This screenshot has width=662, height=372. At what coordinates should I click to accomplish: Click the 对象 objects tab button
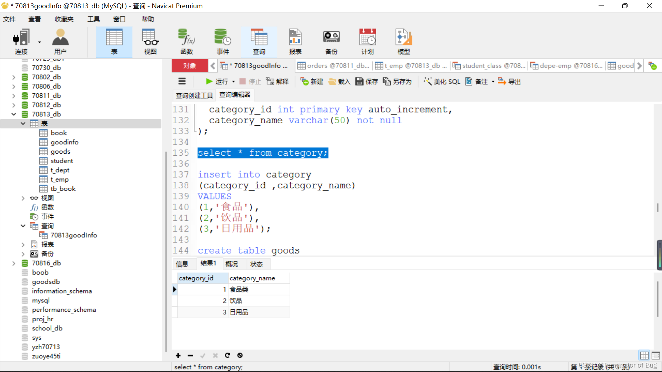[x=190, y=66]
